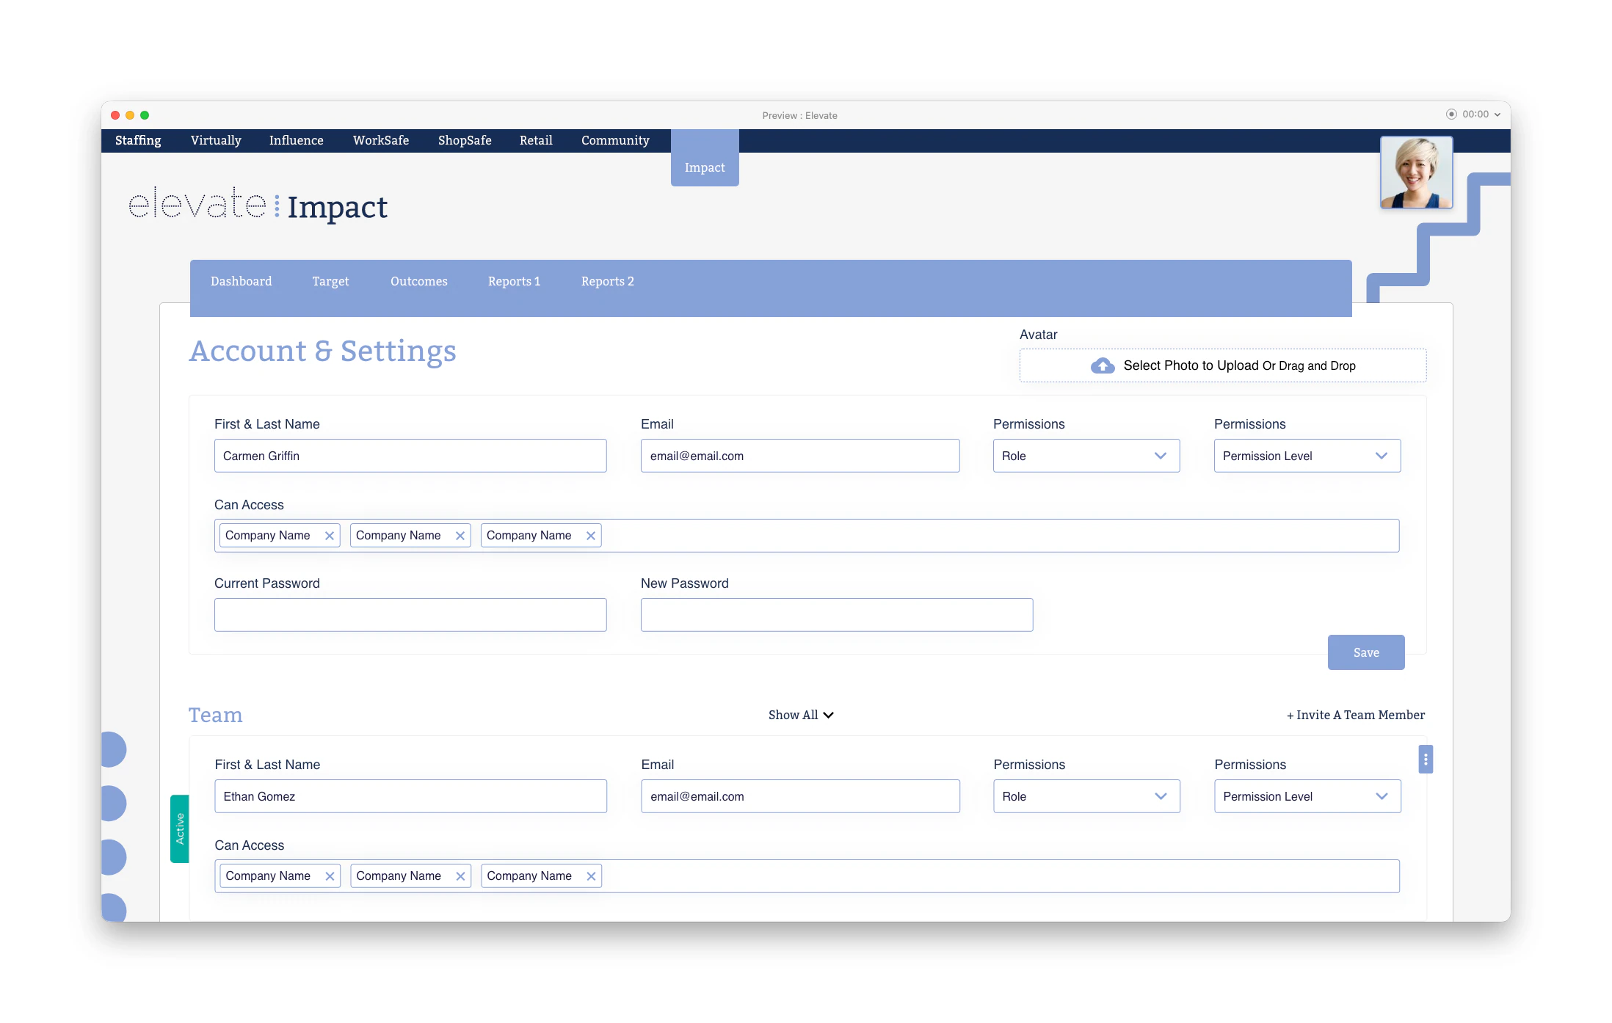The width and height of the screenshot is (1612, 1023).
Task: Open the three-dot menu for Ethan Gomez
Action: click(x=1426, y=759)
